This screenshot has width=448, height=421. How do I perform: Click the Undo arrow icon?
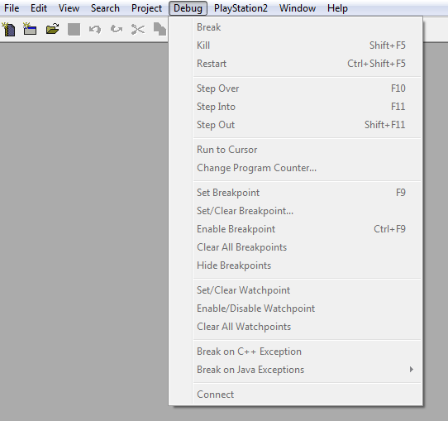[95, 29]
